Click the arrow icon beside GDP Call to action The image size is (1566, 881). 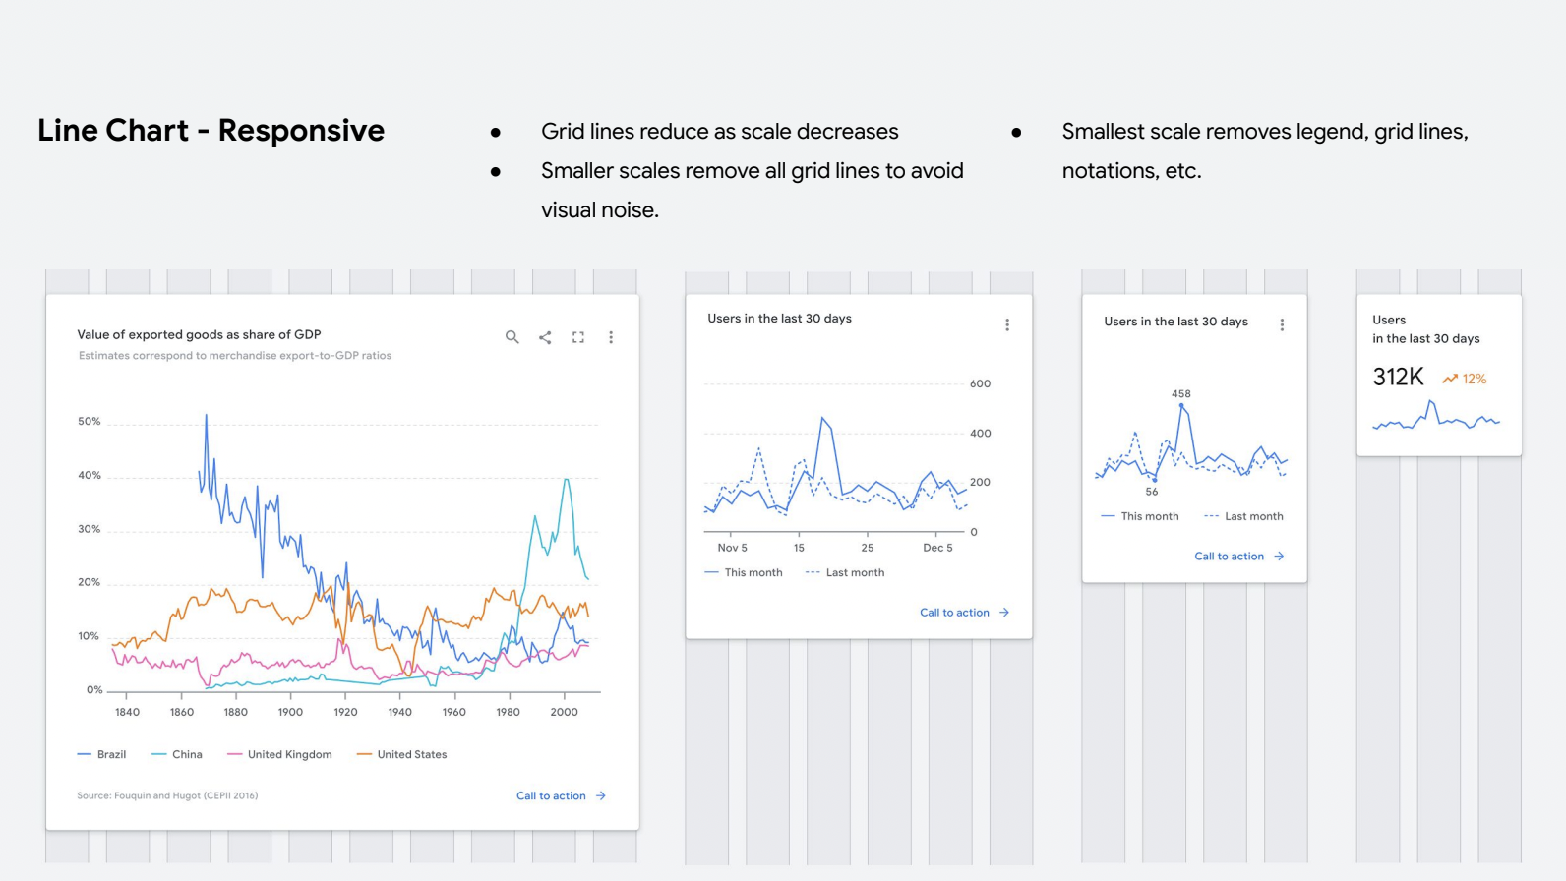pyautogui.click(x=601, y=796)
